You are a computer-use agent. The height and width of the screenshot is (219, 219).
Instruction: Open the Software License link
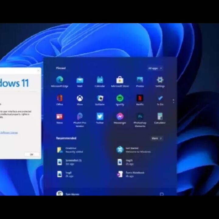(x=9, y=133)
